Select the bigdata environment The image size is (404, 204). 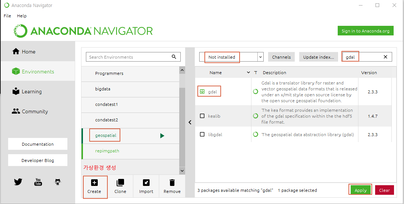130,89
